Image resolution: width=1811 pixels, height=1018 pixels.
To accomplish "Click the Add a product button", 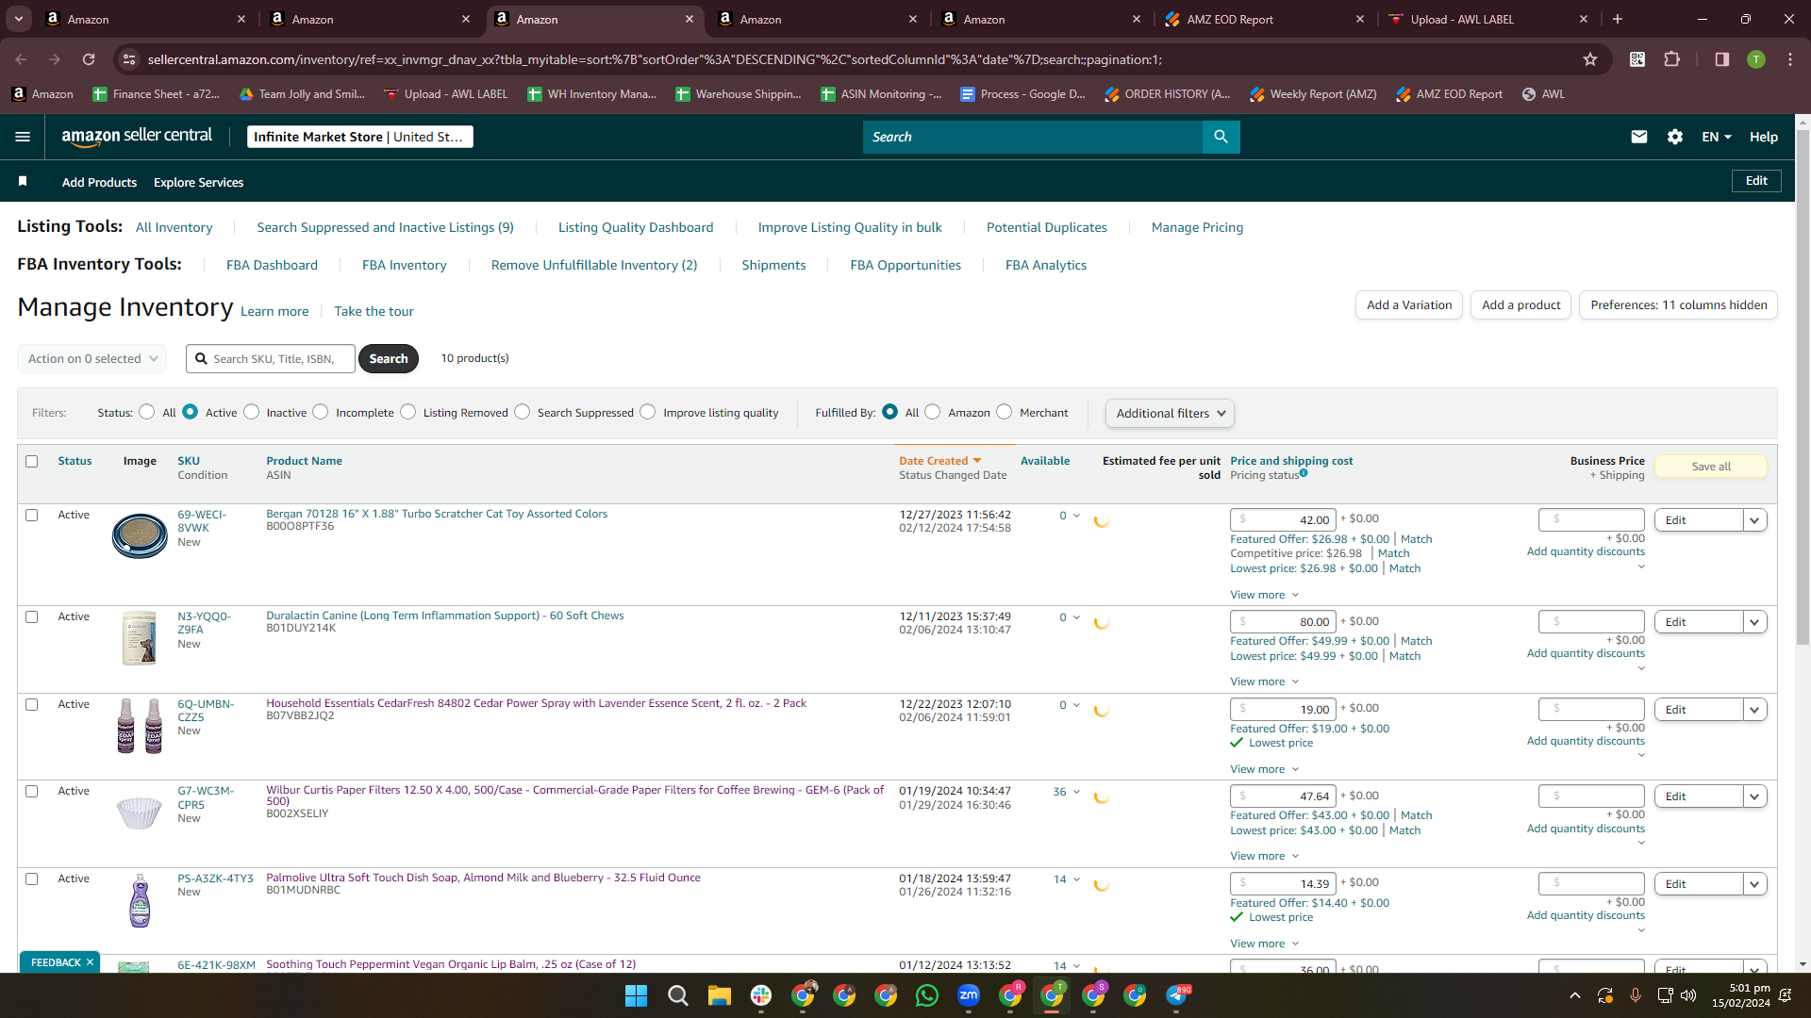I will (1520, 305).
